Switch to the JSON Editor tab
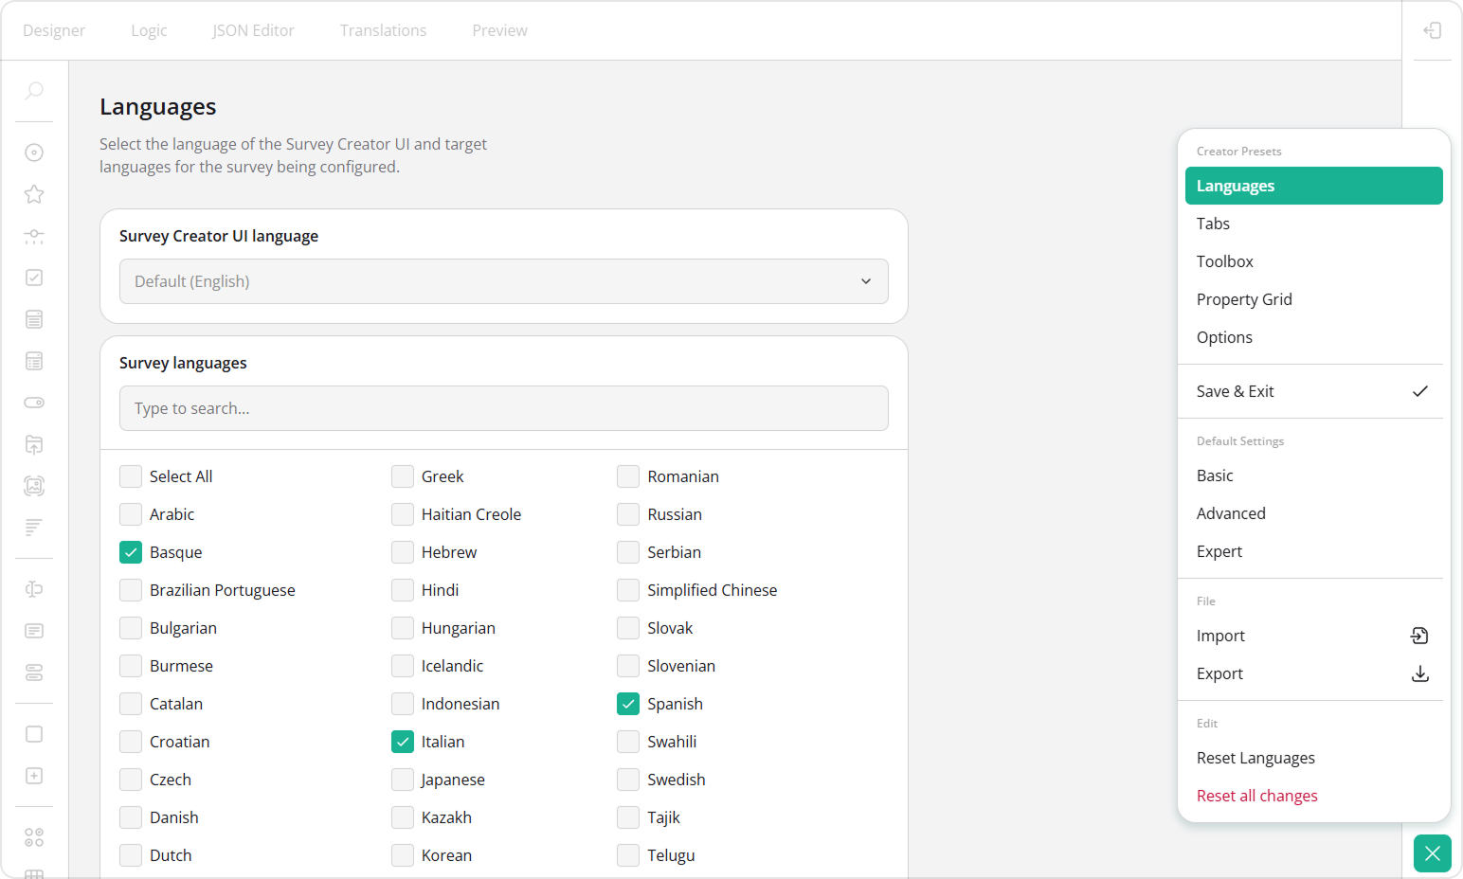 pos(253,29)
